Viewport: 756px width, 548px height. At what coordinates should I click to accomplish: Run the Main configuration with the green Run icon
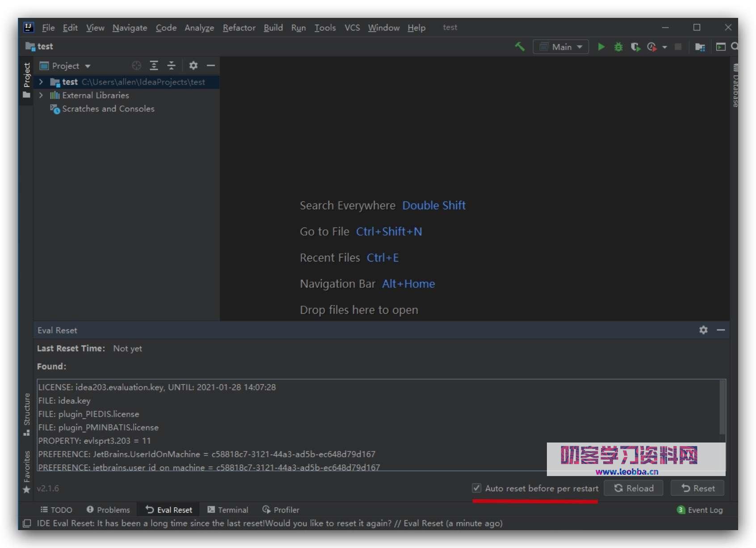601,46
